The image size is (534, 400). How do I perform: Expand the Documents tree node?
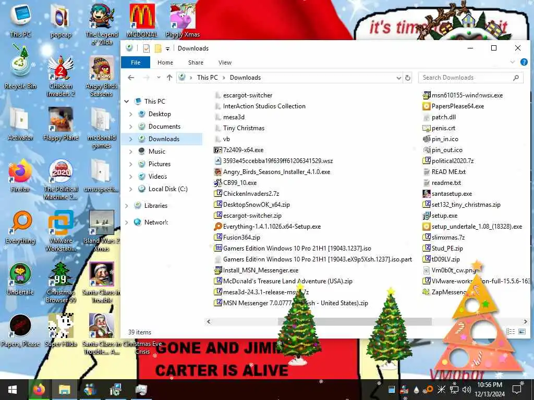[131, 127]
